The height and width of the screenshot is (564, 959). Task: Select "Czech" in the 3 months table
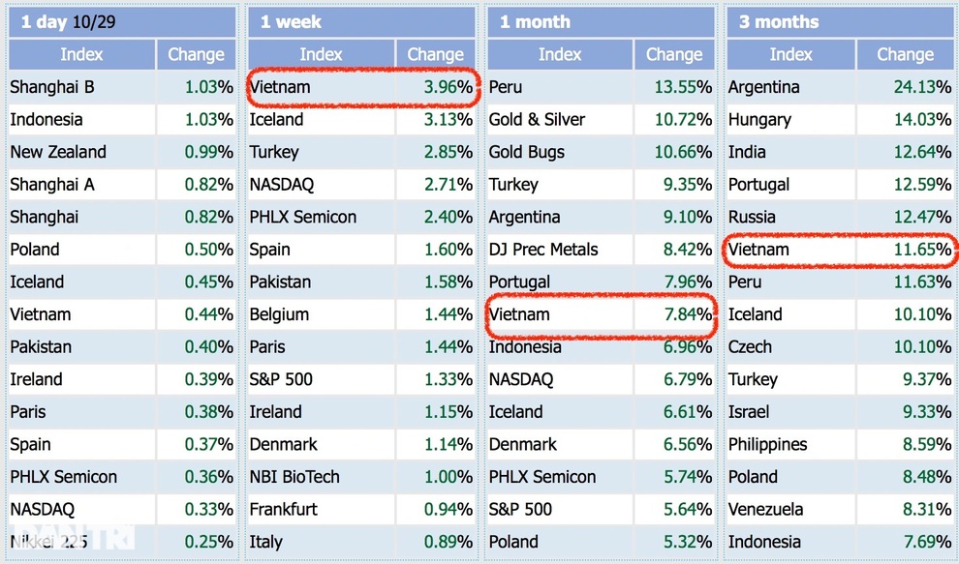click(750, 346)
